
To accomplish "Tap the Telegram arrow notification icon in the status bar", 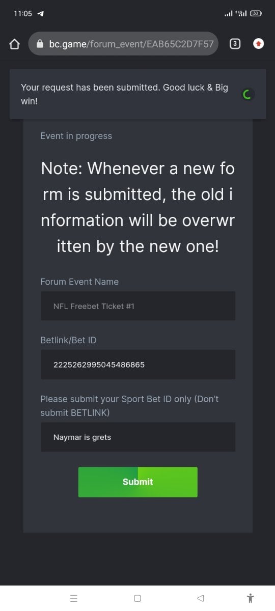I will [x=40, y=14].
